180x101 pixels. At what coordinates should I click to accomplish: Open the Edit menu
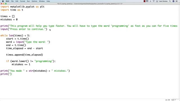(x=17, y=1)
